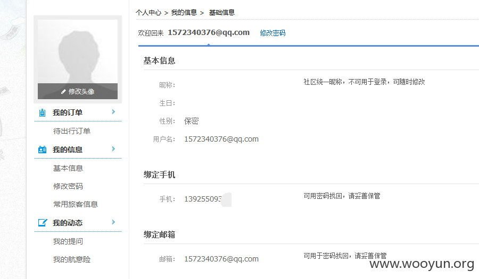The height and width of the screenshot is (279, 479).
Task: Click the welcome email 1572340376@qq.com in header
Action: 209,32
